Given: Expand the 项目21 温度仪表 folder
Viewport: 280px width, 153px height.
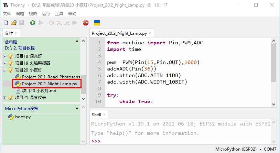Looking at the screenshot, I should tap(4, 98).
